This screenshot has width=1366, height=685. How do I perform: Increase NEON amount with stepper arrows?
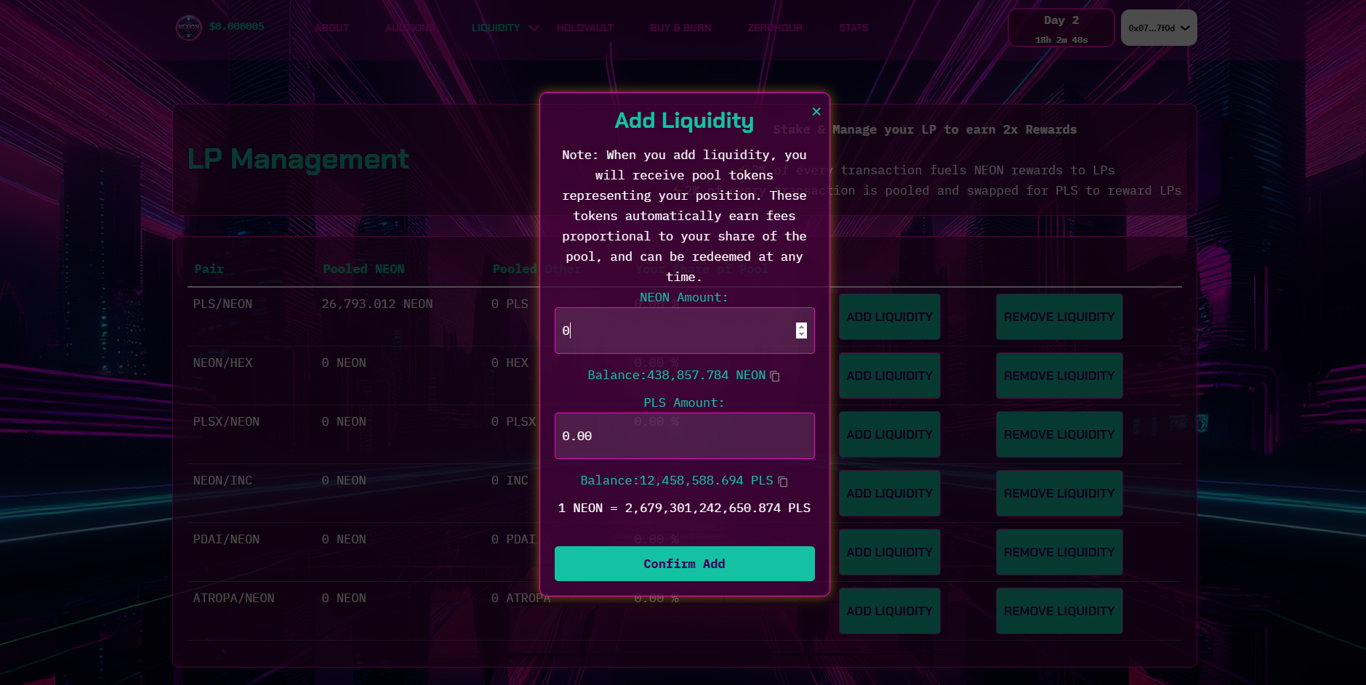[x=801, y=327]
